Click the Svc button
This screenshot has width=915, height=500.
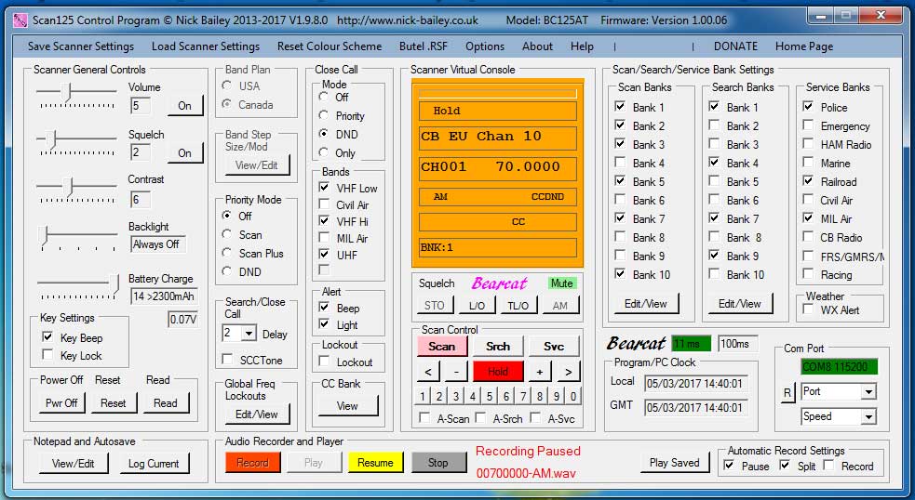pos(554,346)
